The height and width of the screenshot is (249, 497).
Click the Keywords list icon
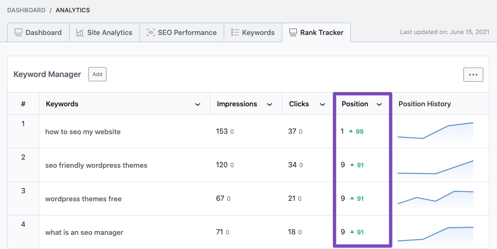(235, 33)
